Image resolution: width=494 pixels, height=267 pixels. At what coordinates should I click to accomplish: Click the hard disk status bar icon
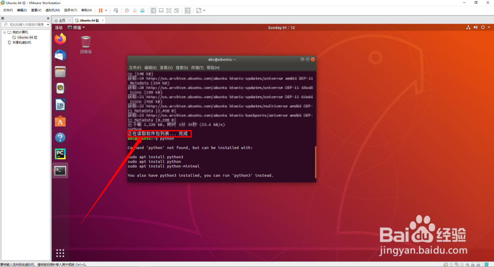click(x=446, y=265)
